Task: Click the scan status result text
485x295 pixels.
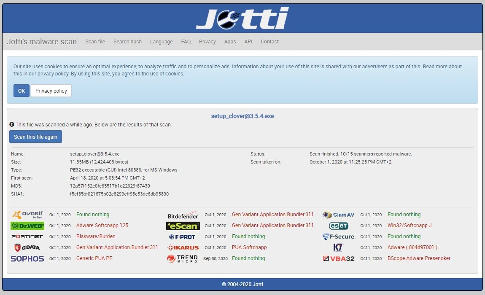Action: coord(360,154)
